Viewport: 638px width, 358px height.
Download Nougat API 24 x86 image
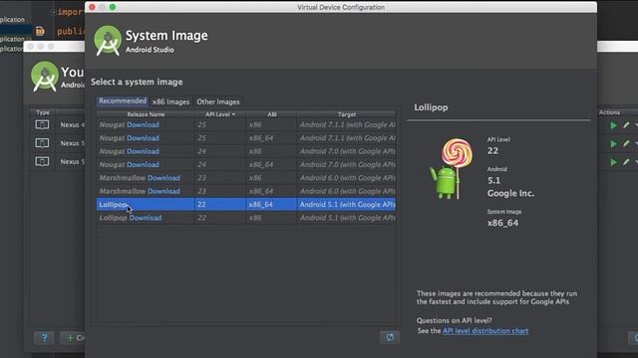pos(143,151)
